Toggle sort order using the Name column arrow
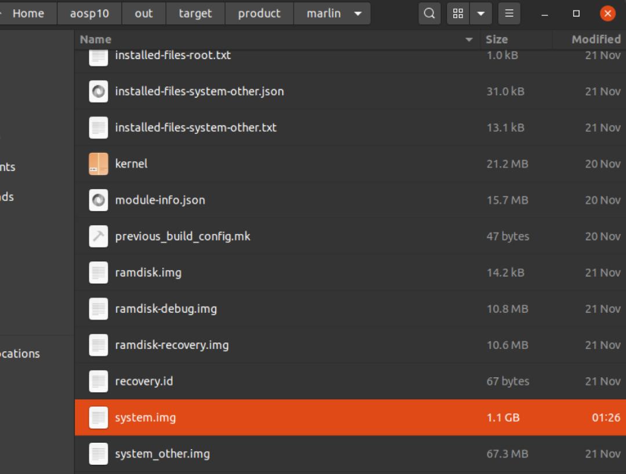This screenshot has width=626, height=474. tap(469, 39)
